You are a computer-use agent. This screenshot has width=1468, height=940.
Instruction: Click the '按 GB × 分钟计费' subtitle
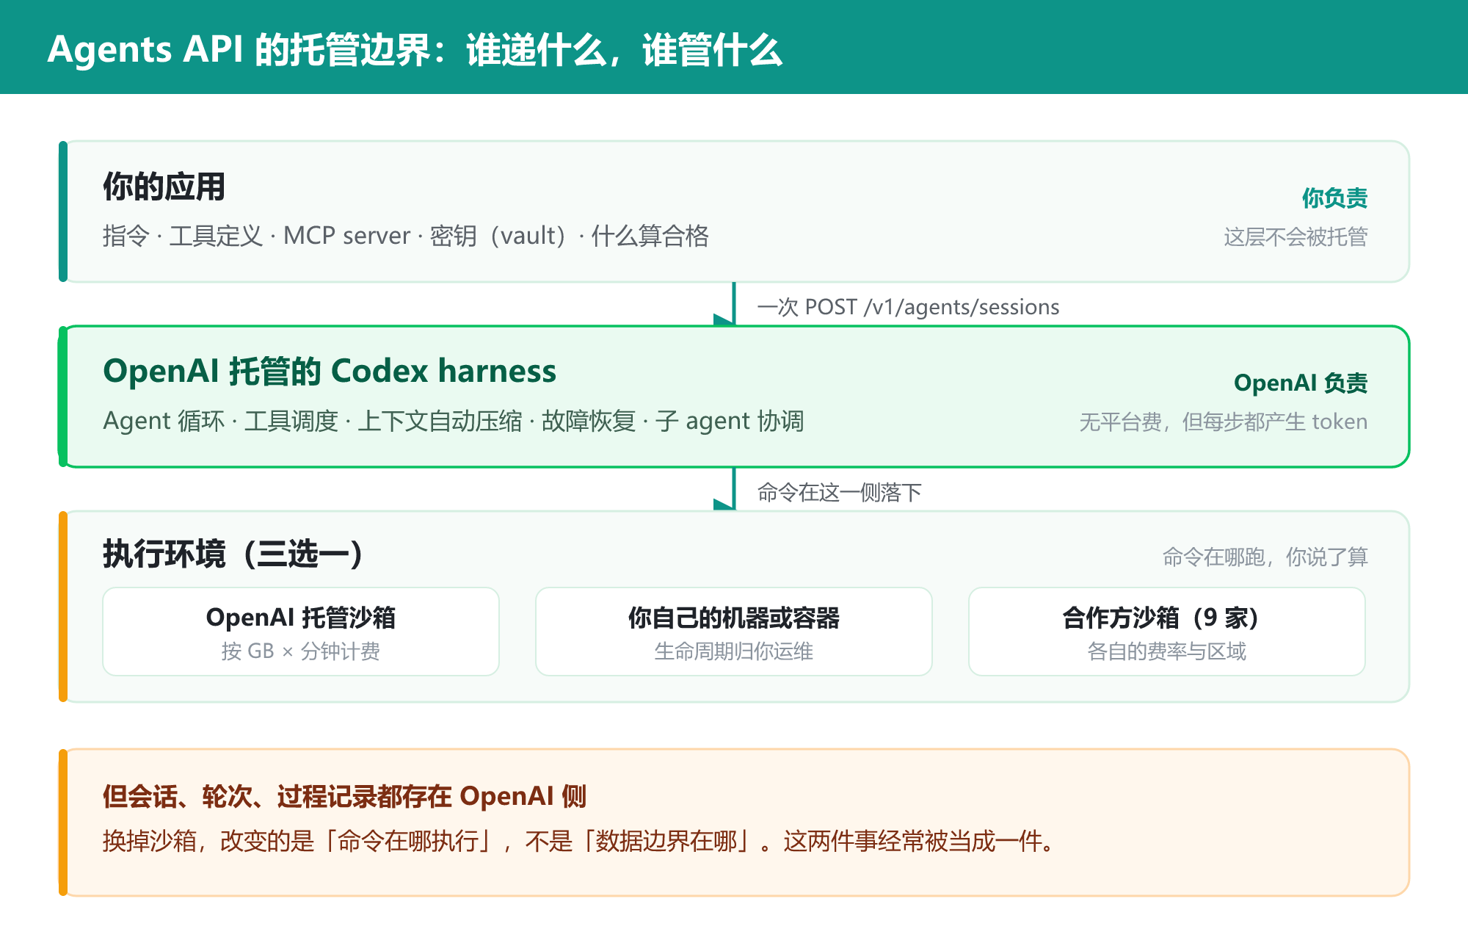[301, 651]
